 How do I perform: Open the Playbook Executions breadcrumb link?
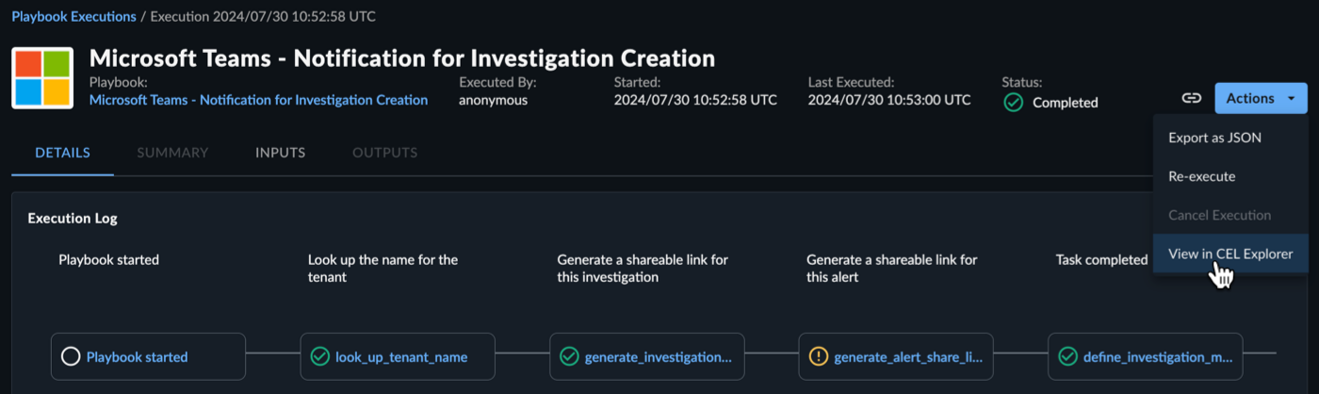[x=73, y=17]
